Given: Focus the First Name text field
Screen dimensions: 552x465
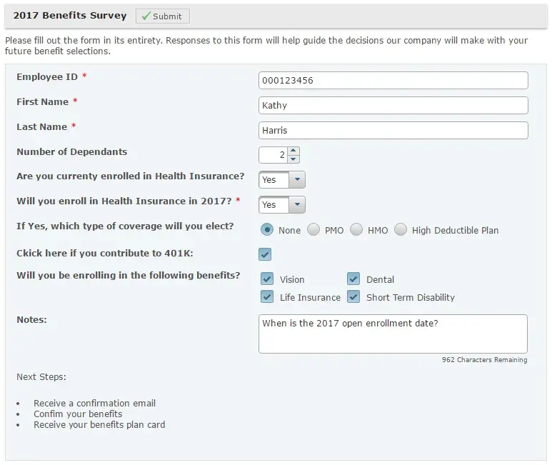Looking at the screenshot, I should 393,106.
